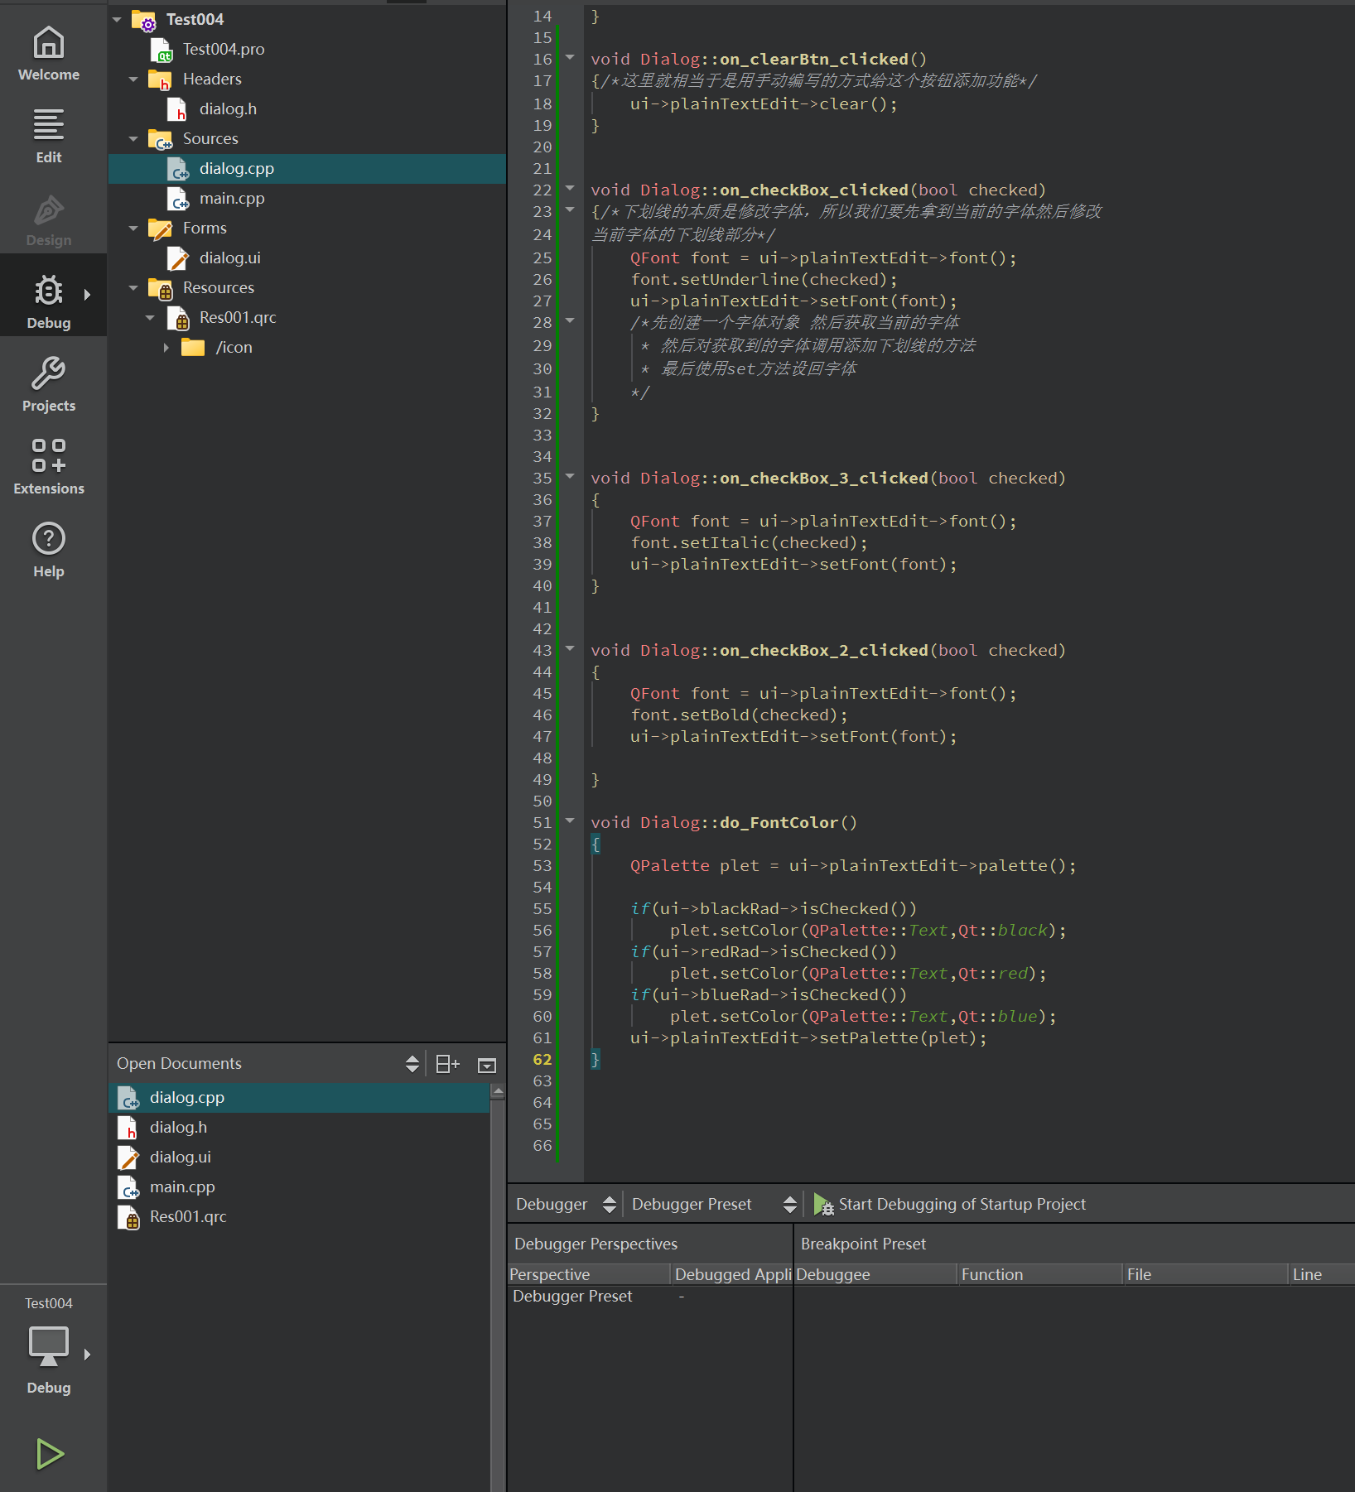This screenshot has width=1355, height=1492.
Task: Select dialog.ui in Open Documents
Action: (x=180, y=1157)
